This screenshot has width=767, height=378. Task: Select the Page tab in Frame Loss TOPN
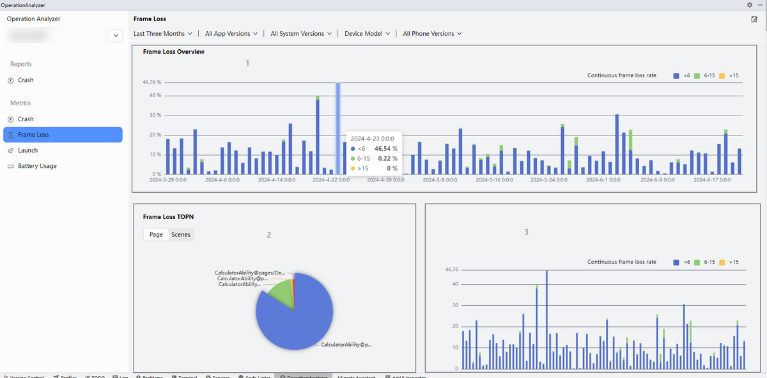click(156, 235)
